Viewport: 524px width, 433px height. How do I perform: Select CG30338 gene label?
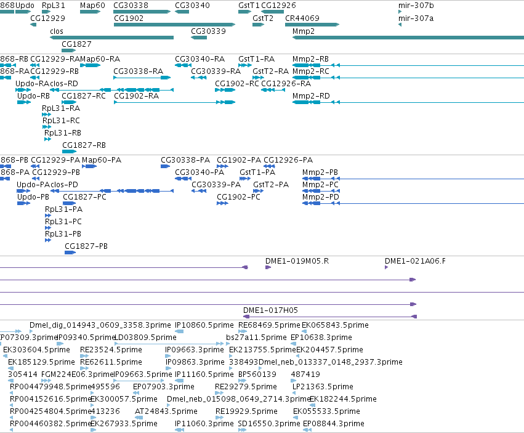coord(131,6)
